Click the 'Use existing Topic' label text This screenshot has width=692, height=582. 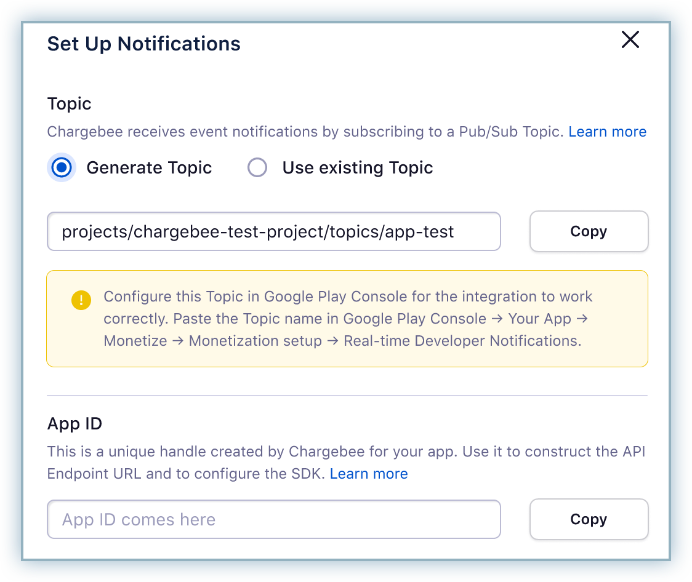pos(357,168)
